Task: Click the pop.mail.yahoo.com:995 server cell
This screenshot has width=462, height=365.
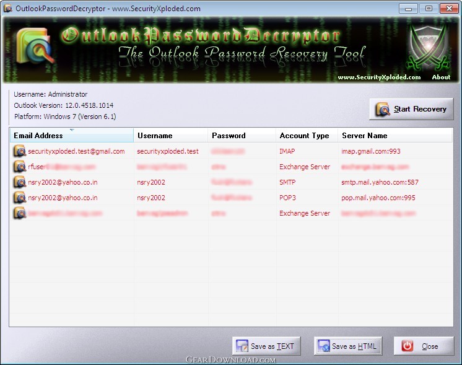Action: (x=378, y=198)
